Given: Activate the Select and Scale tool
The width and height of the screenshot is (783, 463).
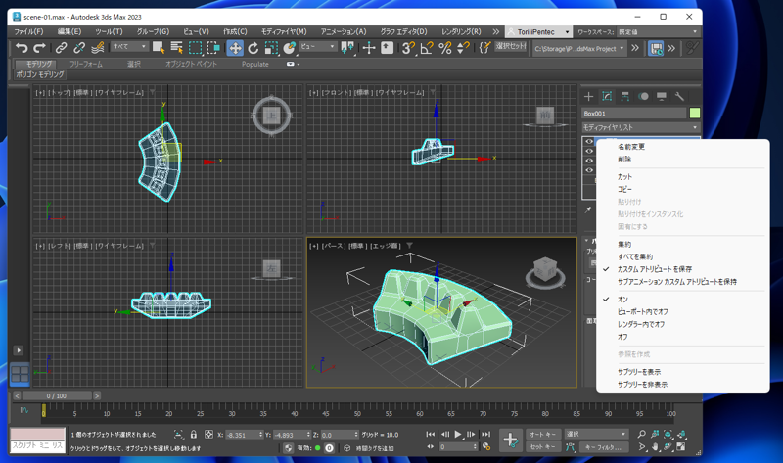Looking at the screenshot, I should tap(271, 48).
